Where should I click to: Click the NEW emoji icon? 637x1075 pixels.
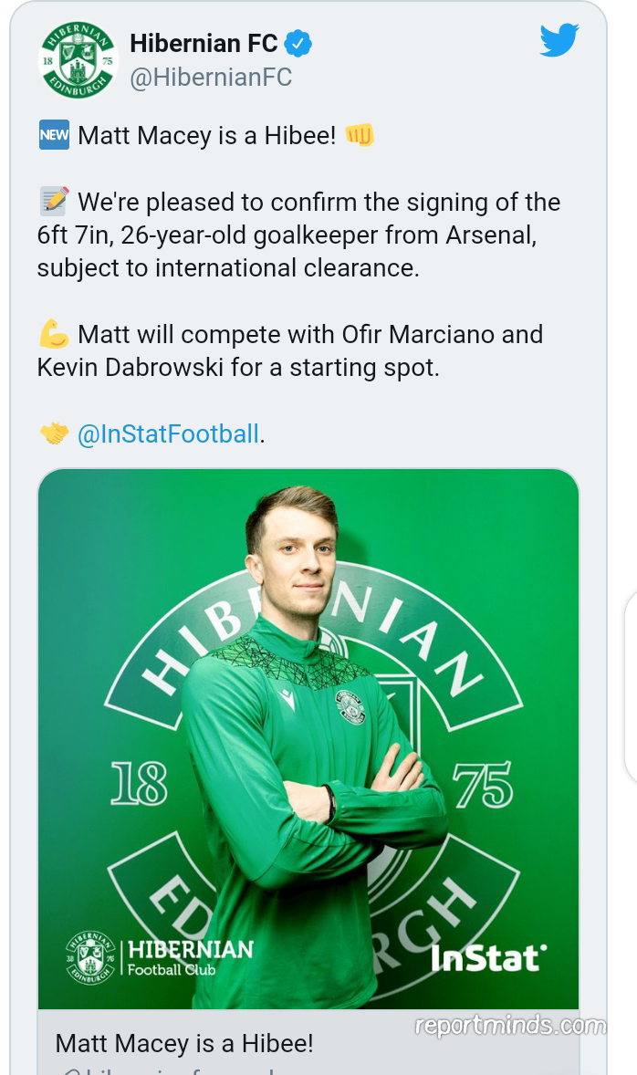(54, 135)
